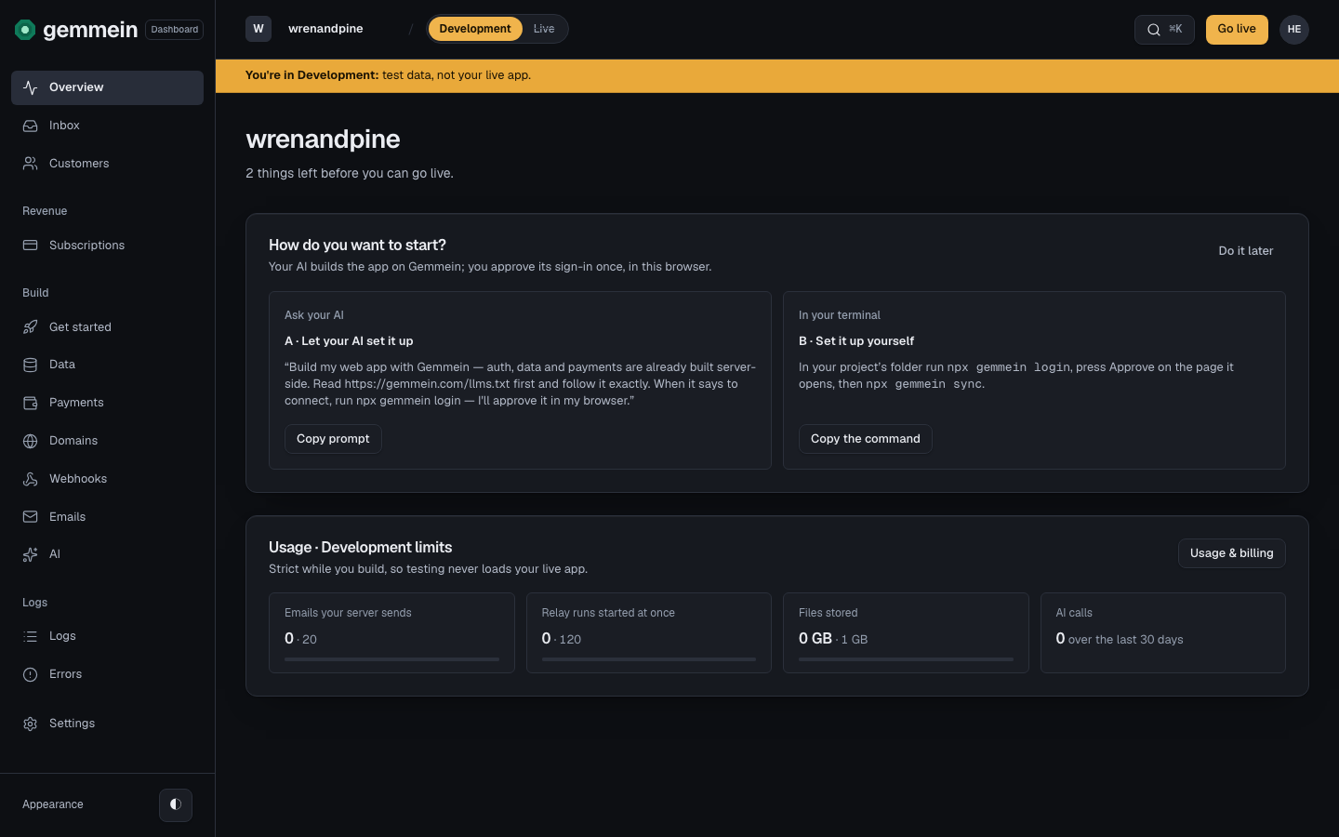This screenshot has width=1339, height=837.
Task: Click Copy the command button
Action: 866,439
